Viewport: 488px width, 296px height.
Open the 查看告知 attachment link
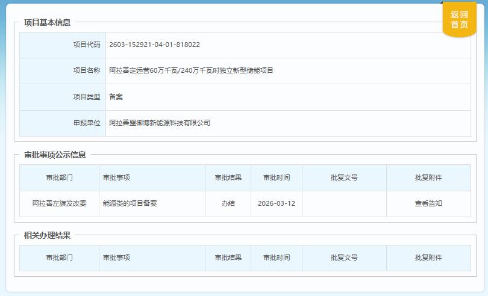coord(428,203)
